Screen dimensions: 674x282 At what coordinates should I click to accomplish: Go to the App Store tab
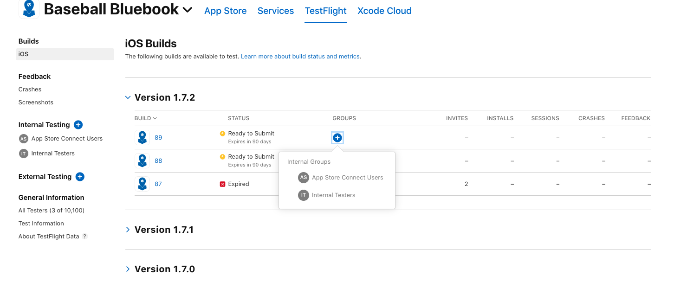tap(226, 11)
